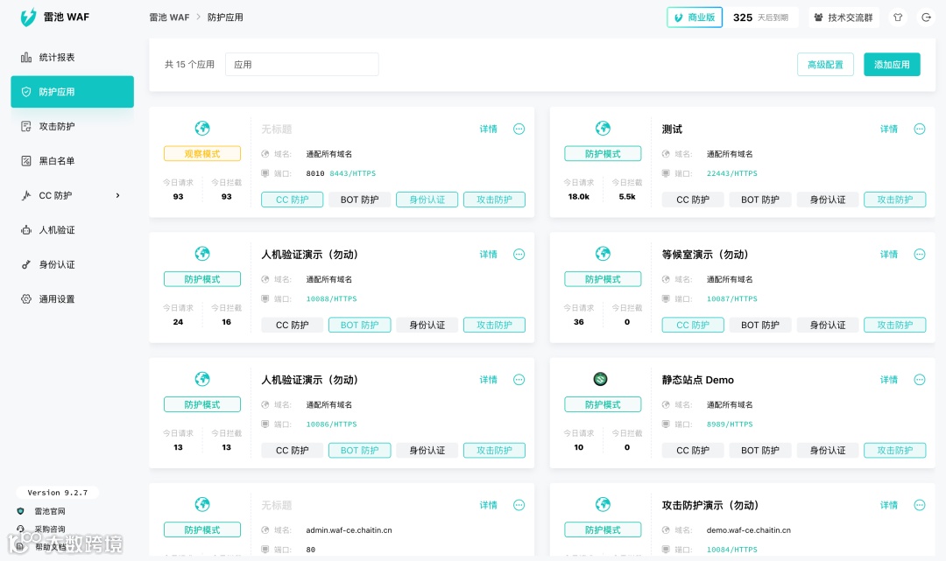Screen dimensions: 946x561
Task: Open 高级配置 settings
Action: pos(825,65)
